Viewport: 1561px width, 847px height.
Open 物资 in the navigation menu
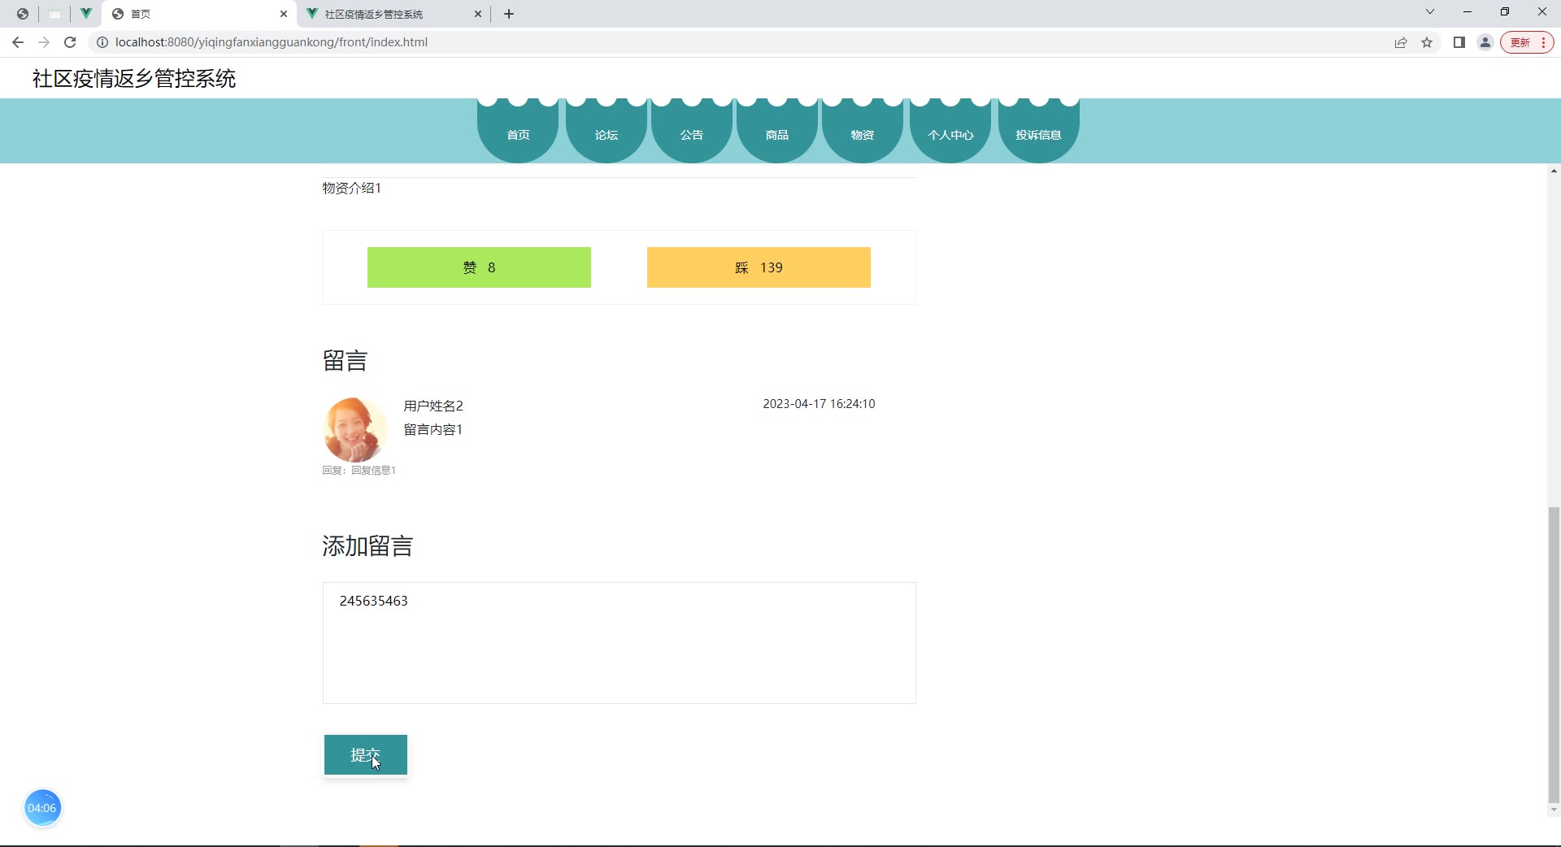pos(863,132)
